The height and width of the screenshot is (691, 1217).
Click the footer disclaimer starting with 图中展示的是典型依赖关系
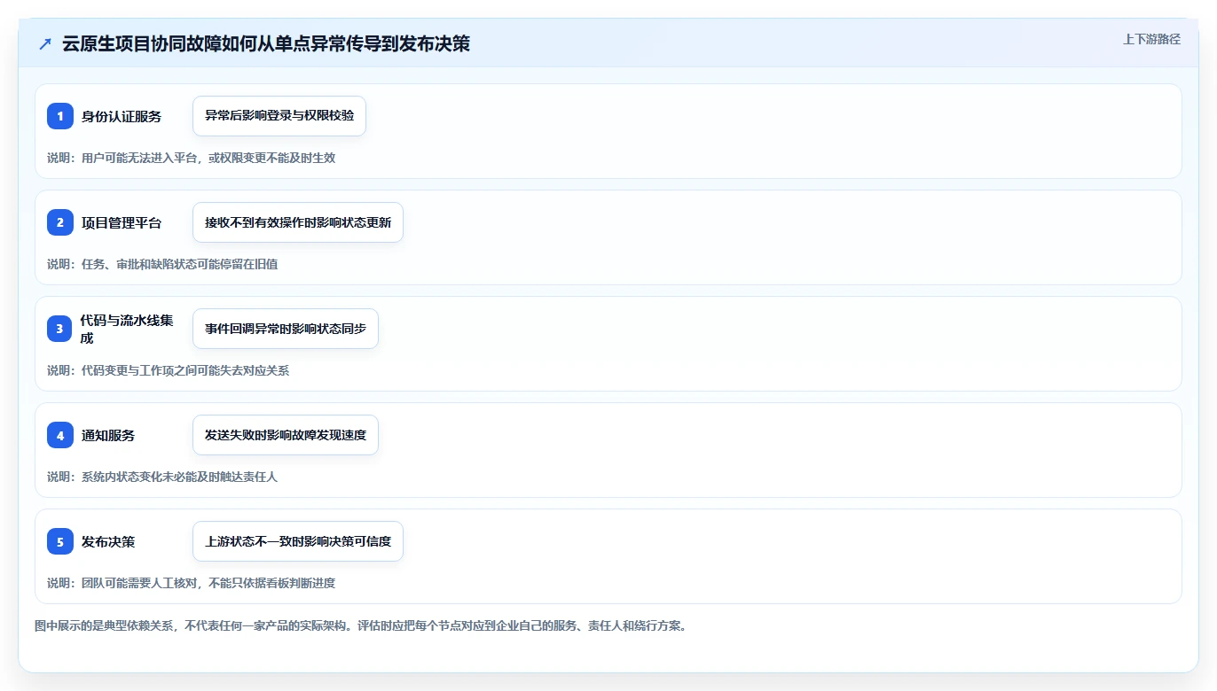tap(361, 625)
